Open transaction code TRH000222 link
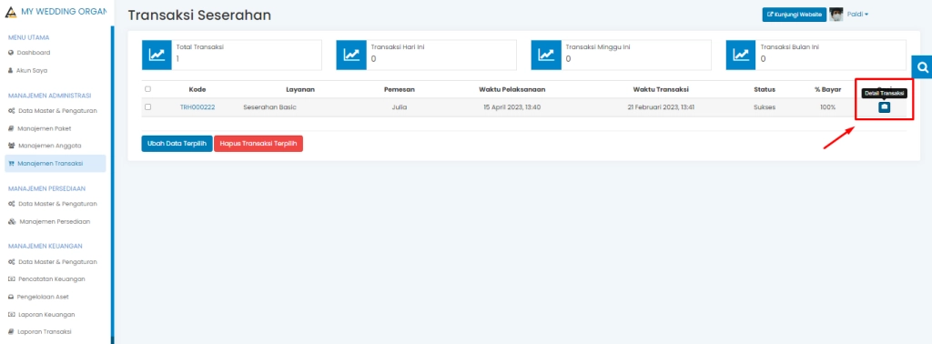Viewport: 932px width, 344px height. click(x=198, y=107)
